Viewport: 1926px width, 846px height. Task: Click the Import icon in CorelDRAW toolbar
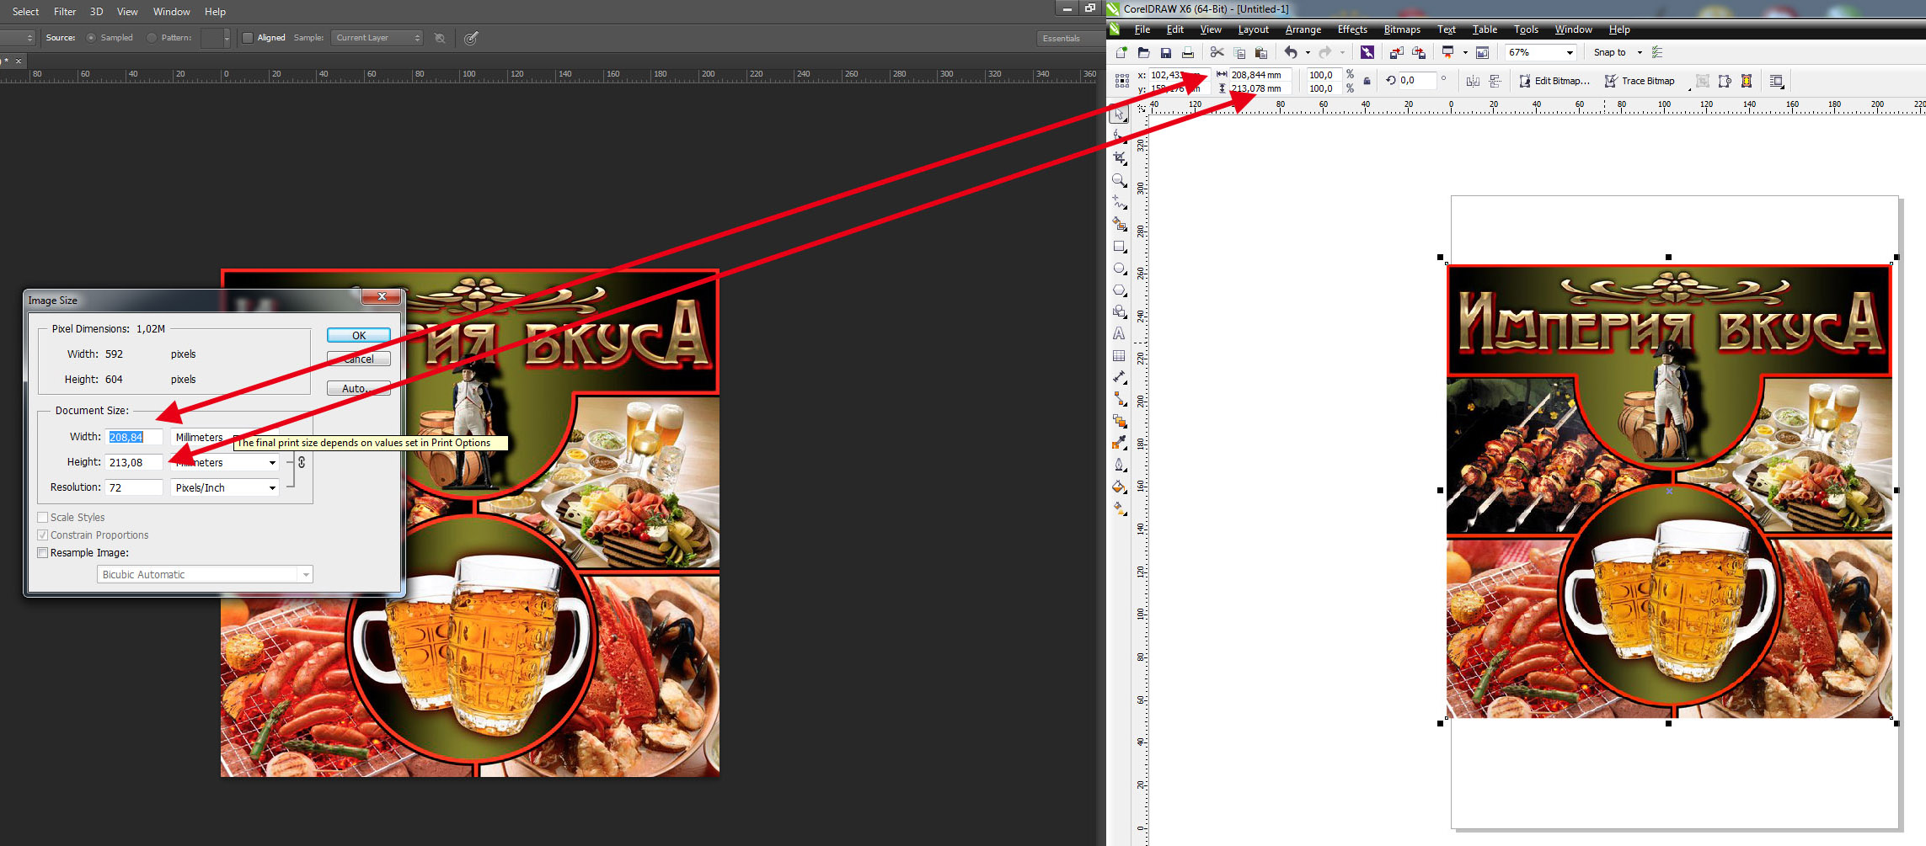coord(1396,52)
